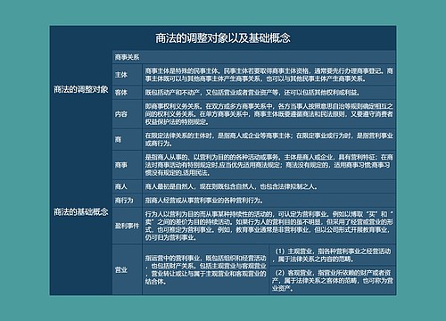
Task: Click the description starting 商事主体是特殊的民事主体
Action: (269, 75)
